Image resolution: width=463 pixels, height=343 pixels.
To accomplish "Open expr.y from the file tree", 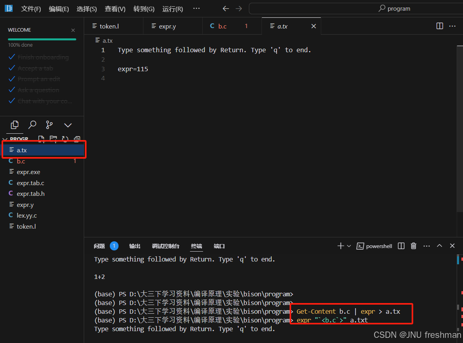I will 42,205.
